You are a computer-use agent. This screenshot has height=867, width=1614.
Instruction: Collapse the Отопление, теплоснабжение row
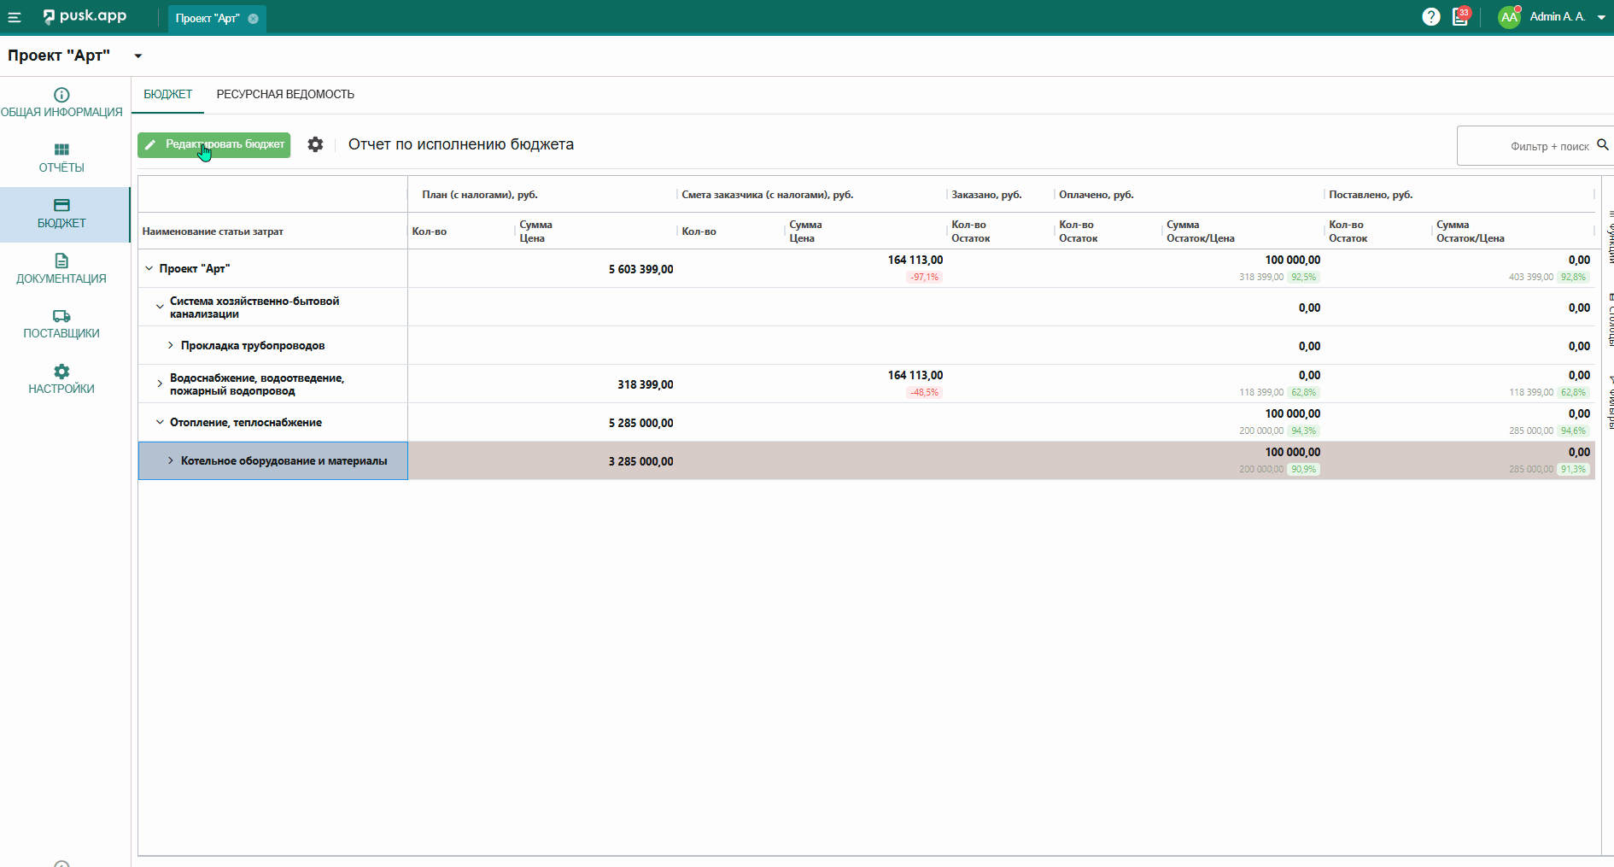click(x=160, y=422)
